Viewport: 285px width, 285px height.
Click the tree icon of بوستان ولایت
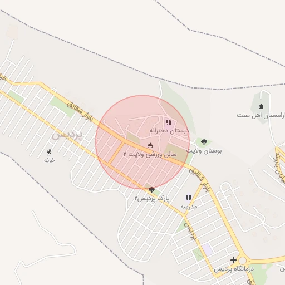(x=204, y=142)
